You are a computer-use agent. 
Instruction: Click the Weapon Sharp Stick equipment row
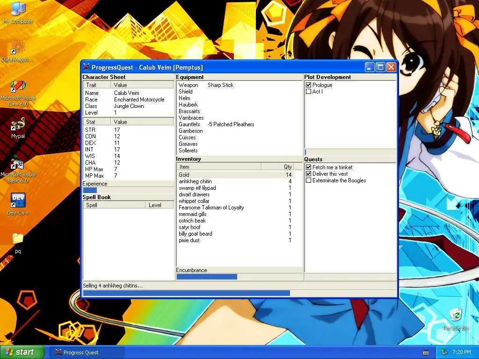239,85
